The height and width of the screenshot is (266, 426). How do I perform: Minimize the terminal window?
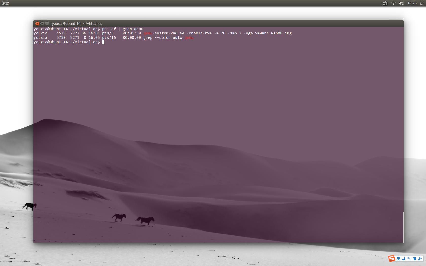tap(42, 23)
